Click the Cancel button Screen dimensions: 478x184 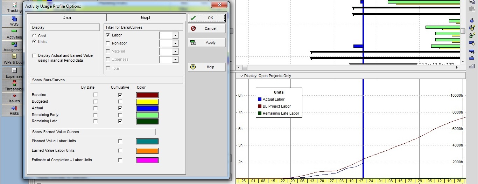206,28
